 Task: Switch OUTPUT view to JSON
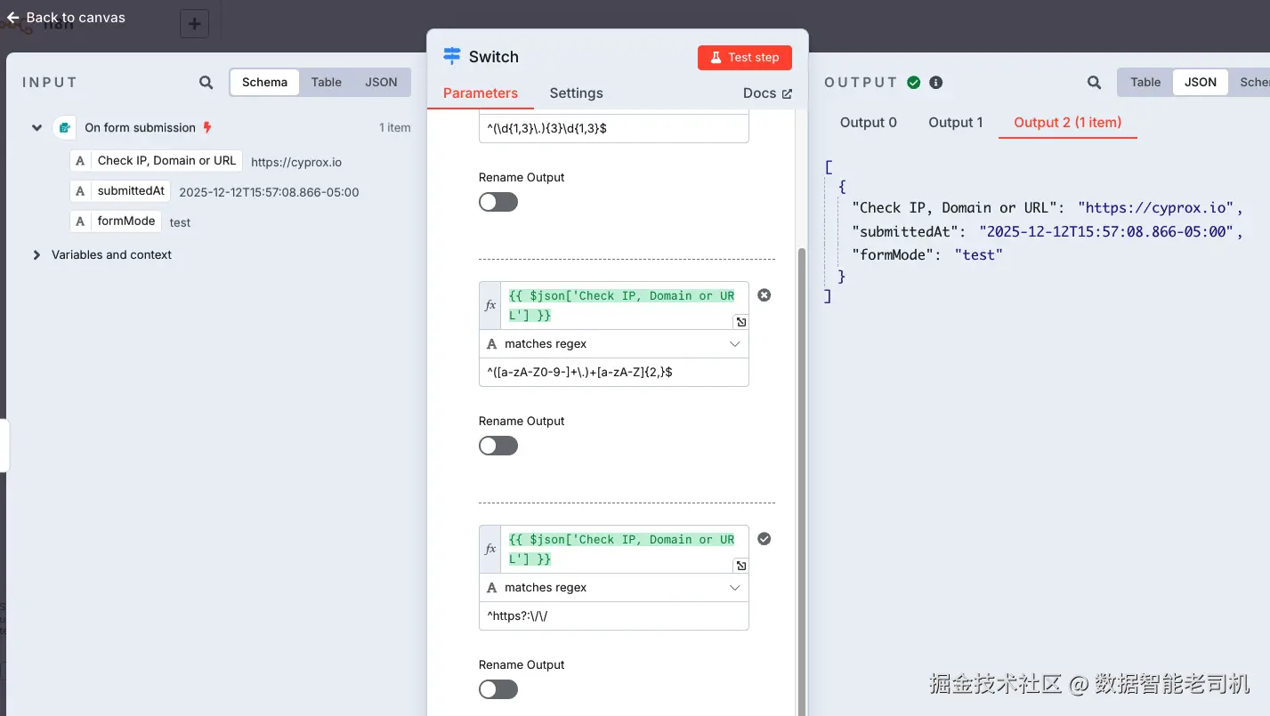1200,82
